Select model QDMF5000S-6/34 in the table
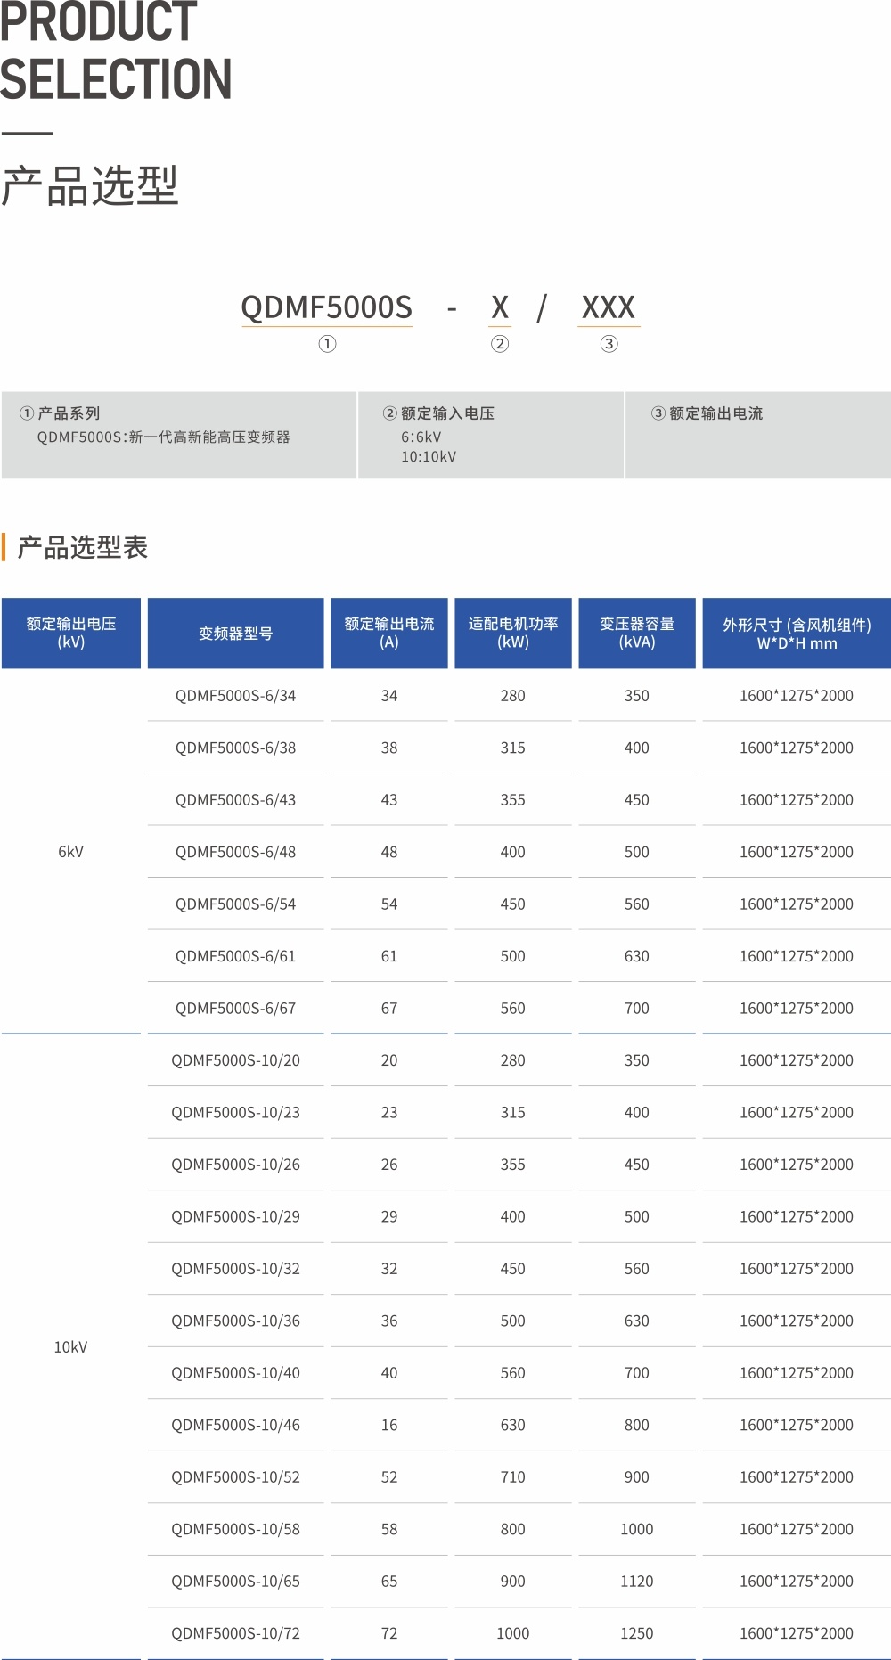This screenshot has height=1660, width=891. point(235,696)
